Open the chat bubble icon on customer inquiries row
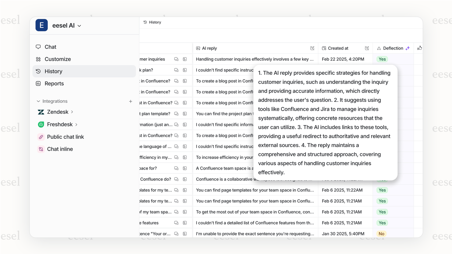This screenshot has height=254, width=452. click(176, 59)
